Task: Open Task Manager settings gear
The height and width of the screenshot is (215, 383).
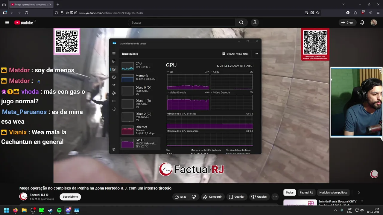Action: pyautogui.click(x=114, y=149)
